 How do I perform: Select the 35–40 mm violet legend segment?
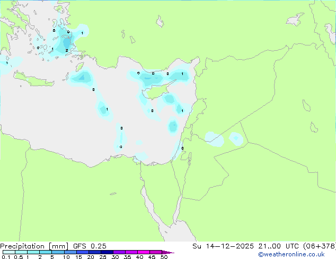tap(131, 252)
